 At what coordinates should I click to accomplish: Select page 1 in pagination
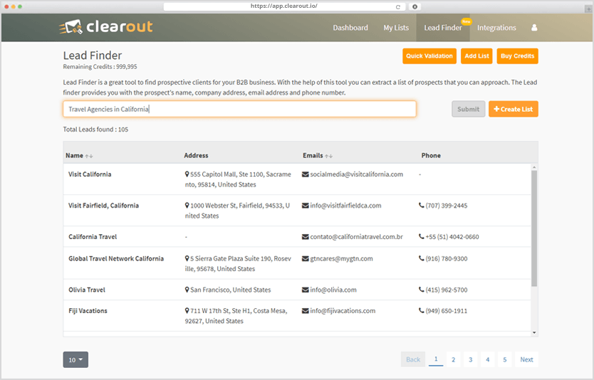tap(436, 359)
